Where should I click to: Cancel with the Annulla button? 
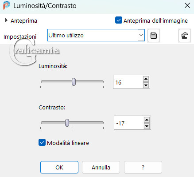pos(101,167)
